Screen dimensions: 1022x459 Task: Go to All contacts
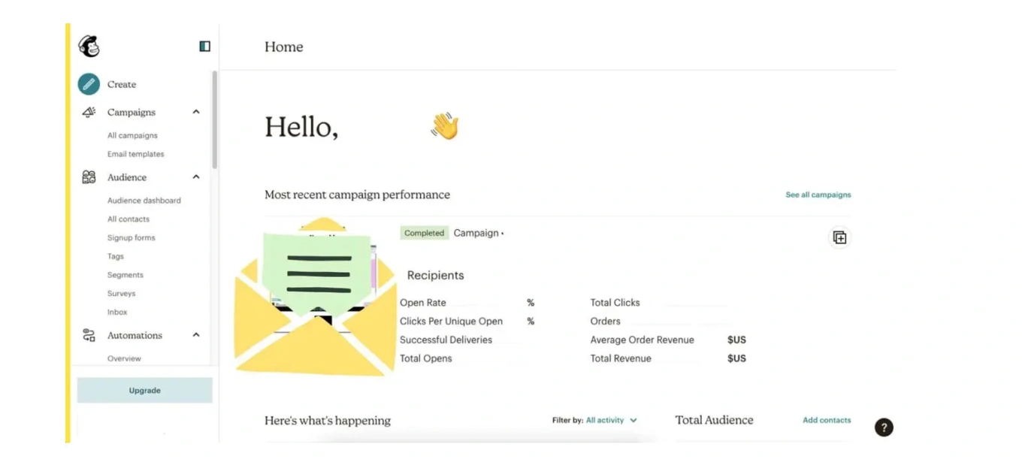point(129,219)
